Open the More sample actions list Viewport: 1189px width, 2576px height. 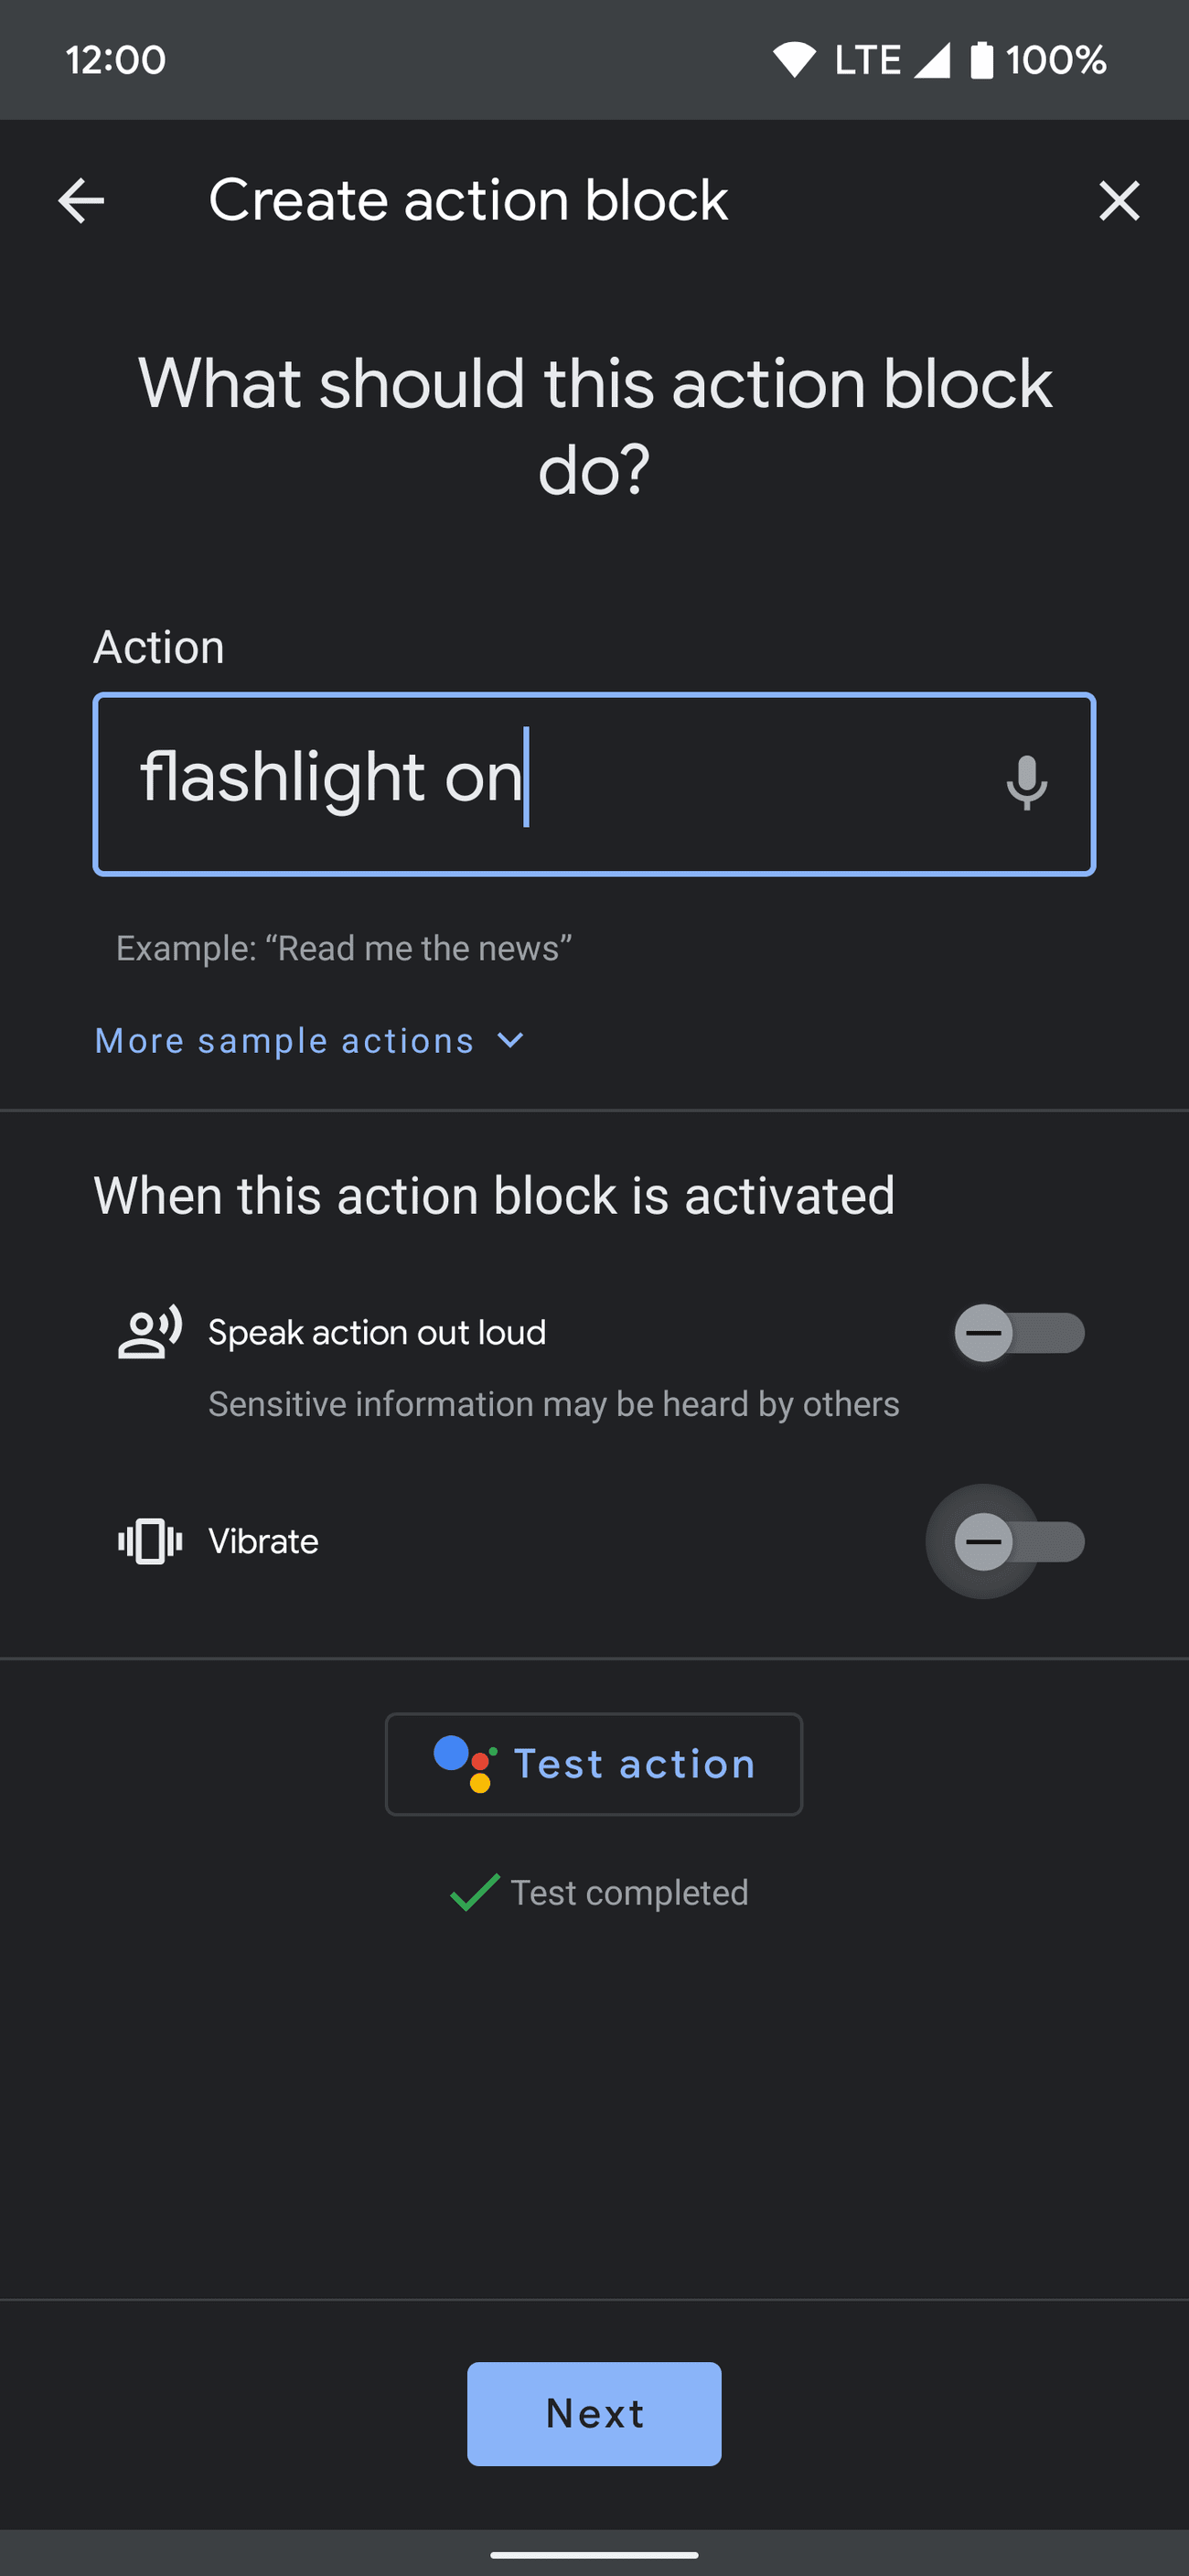(x=285, y=1041)
